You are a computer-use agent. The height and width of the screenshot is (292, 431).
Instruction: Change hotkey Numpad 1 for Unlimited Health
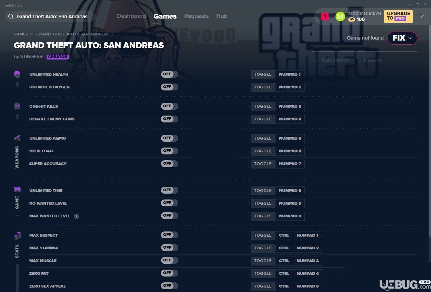[290, 74]
